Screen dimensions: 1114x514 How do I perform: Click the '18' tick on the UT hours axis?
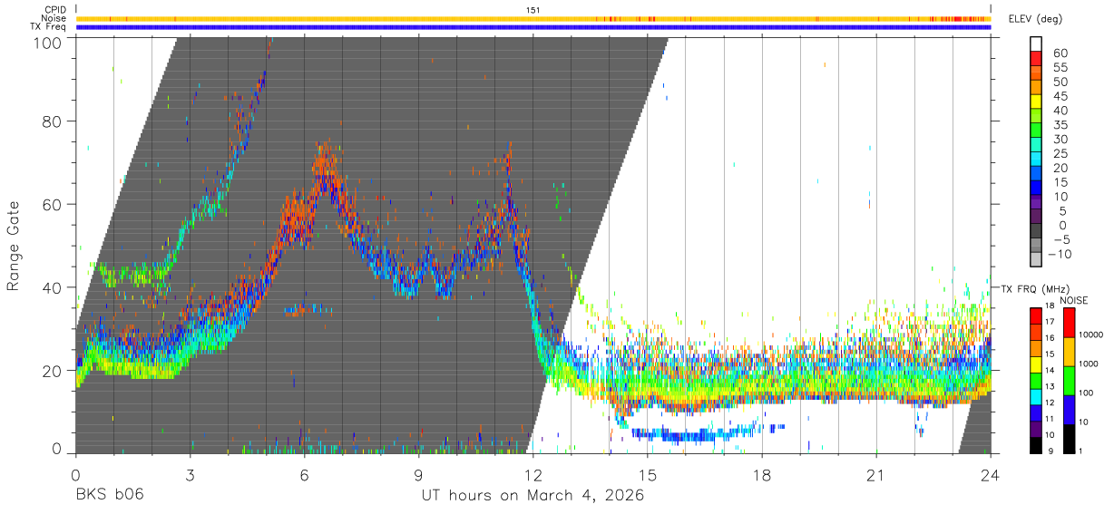pyautogui.click(x=761, y=475)
